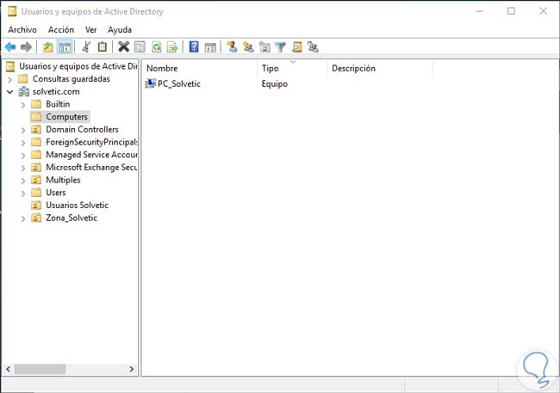Go up one level with the folder-arrow icon
The width and height of the screenshot is (560, 393).
tap(48, 46)
